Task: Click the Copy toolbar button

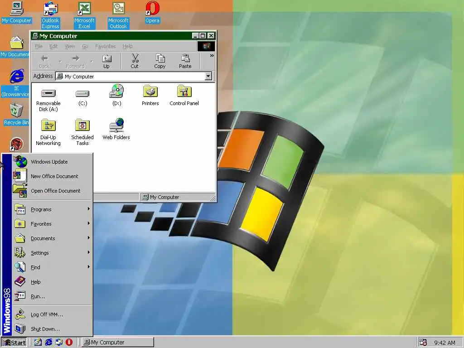Action: pyautogui.click(x=160, y=61)
